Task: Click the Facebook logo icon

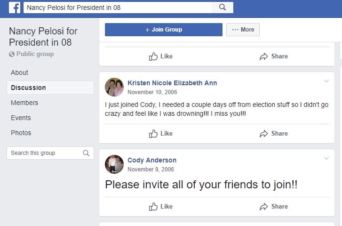Action: [x=14, y=8]
